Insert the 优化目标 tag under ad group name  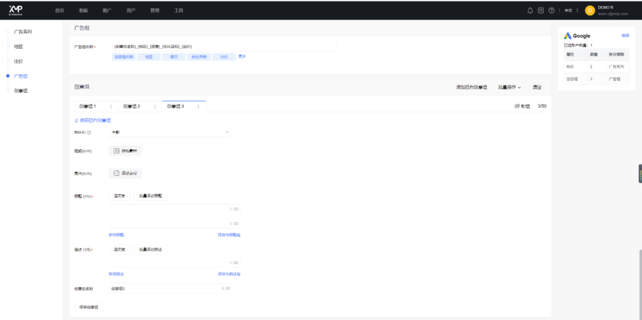(x=199, y=57)
